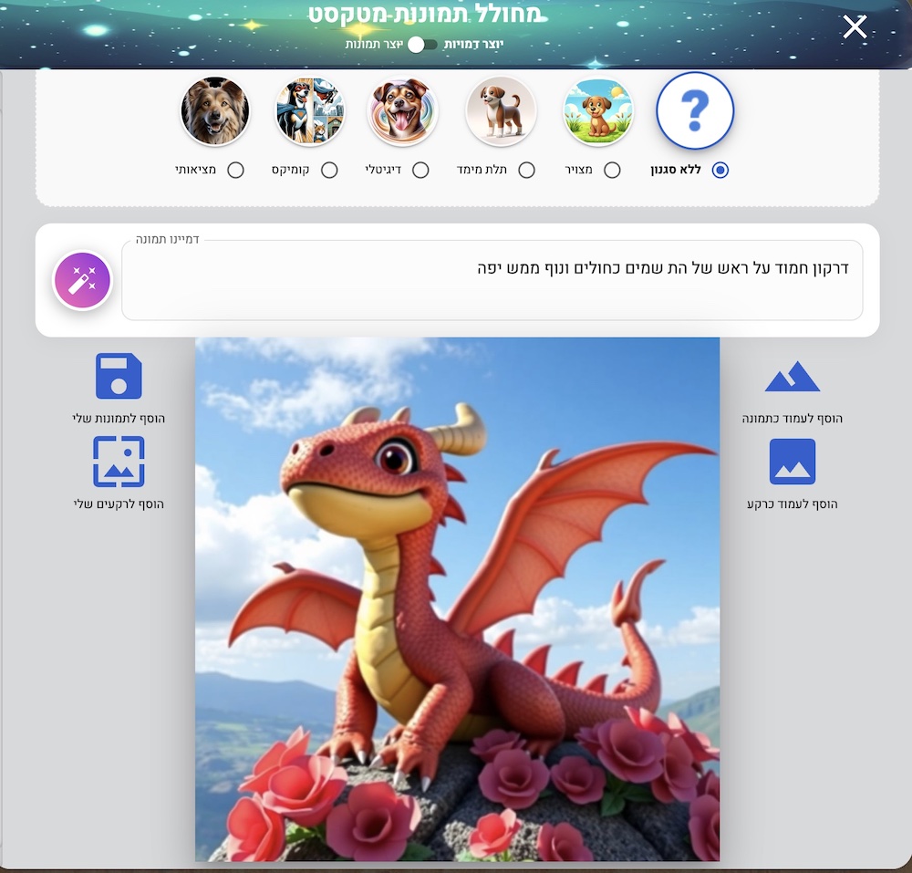
Task: Pick the realistic long-haired dog thumbnail
Action: tap(215, 111)
